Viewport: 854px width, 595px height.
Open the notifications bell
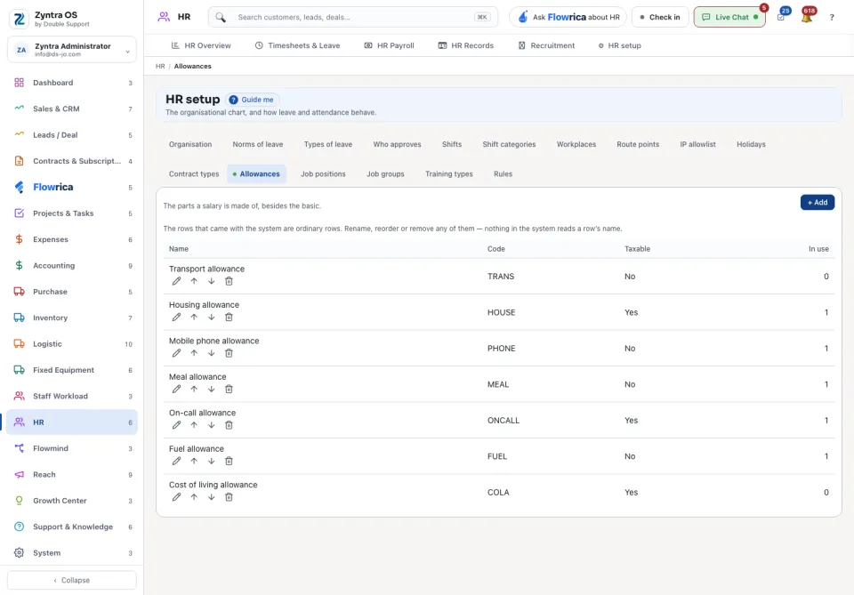tap(807, 17)
